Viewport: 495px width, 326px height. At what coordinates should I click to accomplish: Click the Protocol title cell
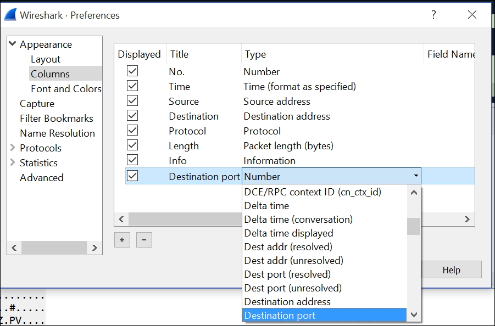tap(187, 131)
